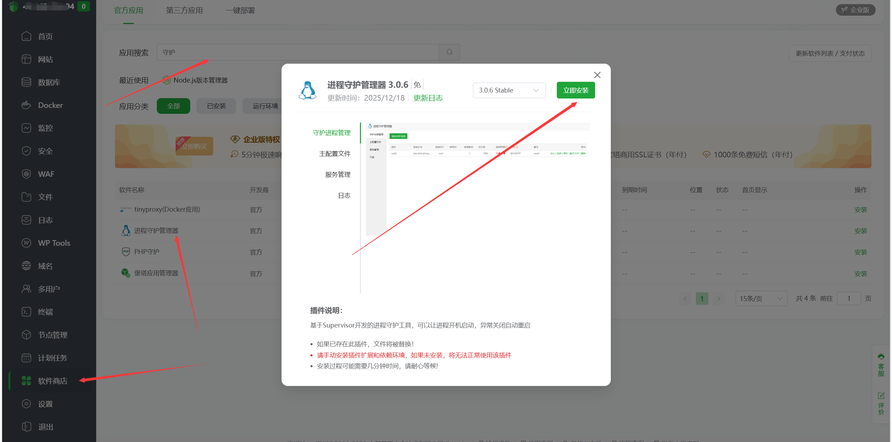Go to the WAF section
Viewport: 892px width, 442px height.
click(x=46, y=174)
